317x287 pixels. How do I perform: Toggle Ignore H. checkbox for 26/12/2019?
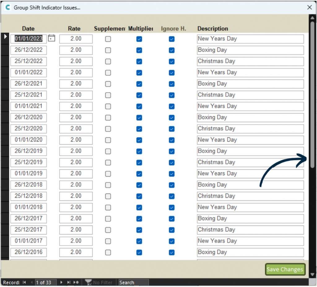point(172,151)
